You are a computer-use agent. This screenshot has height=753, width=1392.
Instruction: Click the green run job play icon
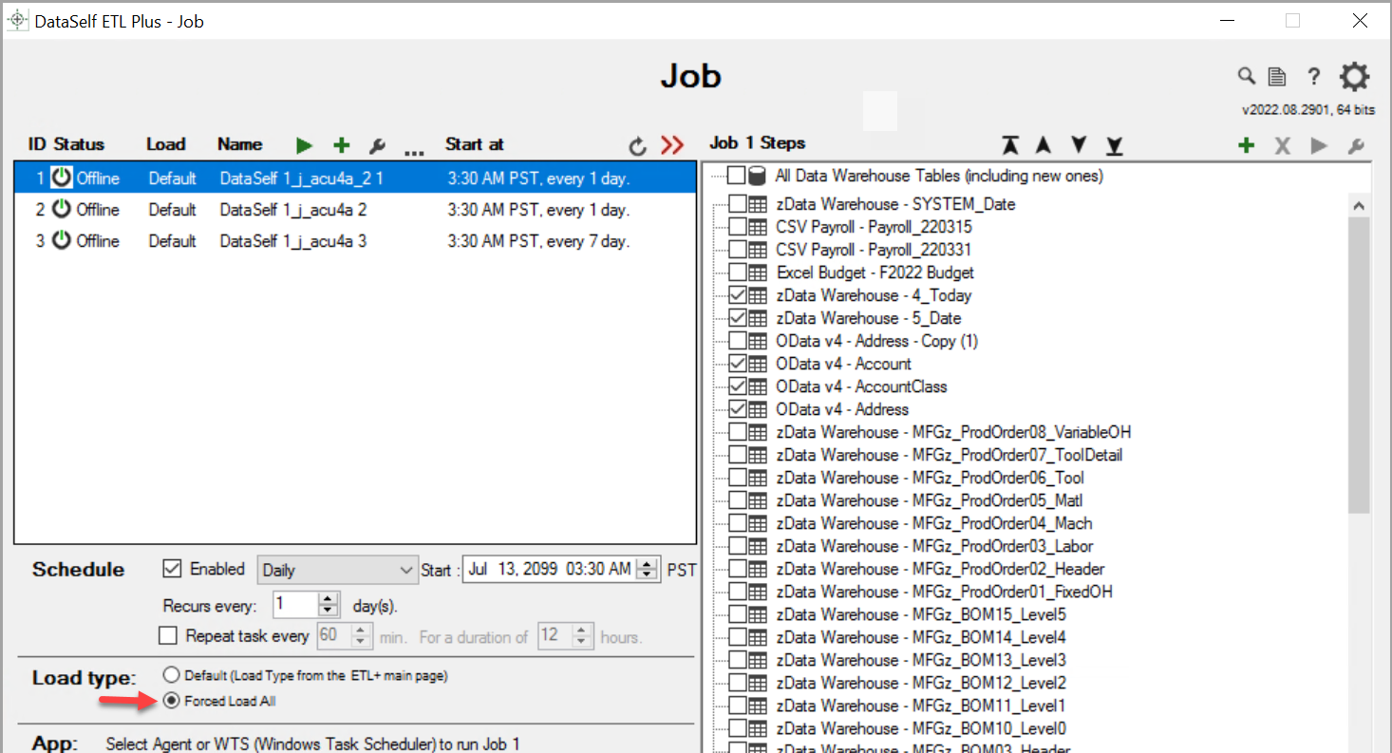tap(304, 145)
